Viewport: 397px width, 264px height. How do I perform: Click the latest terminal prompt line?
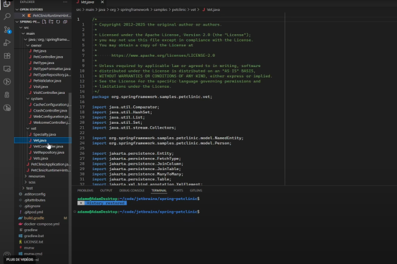click(139, 212)
